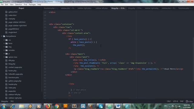The image size is (194, 109).
Task: Expand the css folder
Action: [x=4, y=40]
